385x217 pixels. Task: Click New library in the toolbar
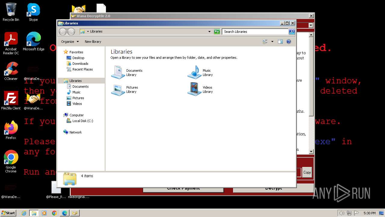tap(93, 42)
